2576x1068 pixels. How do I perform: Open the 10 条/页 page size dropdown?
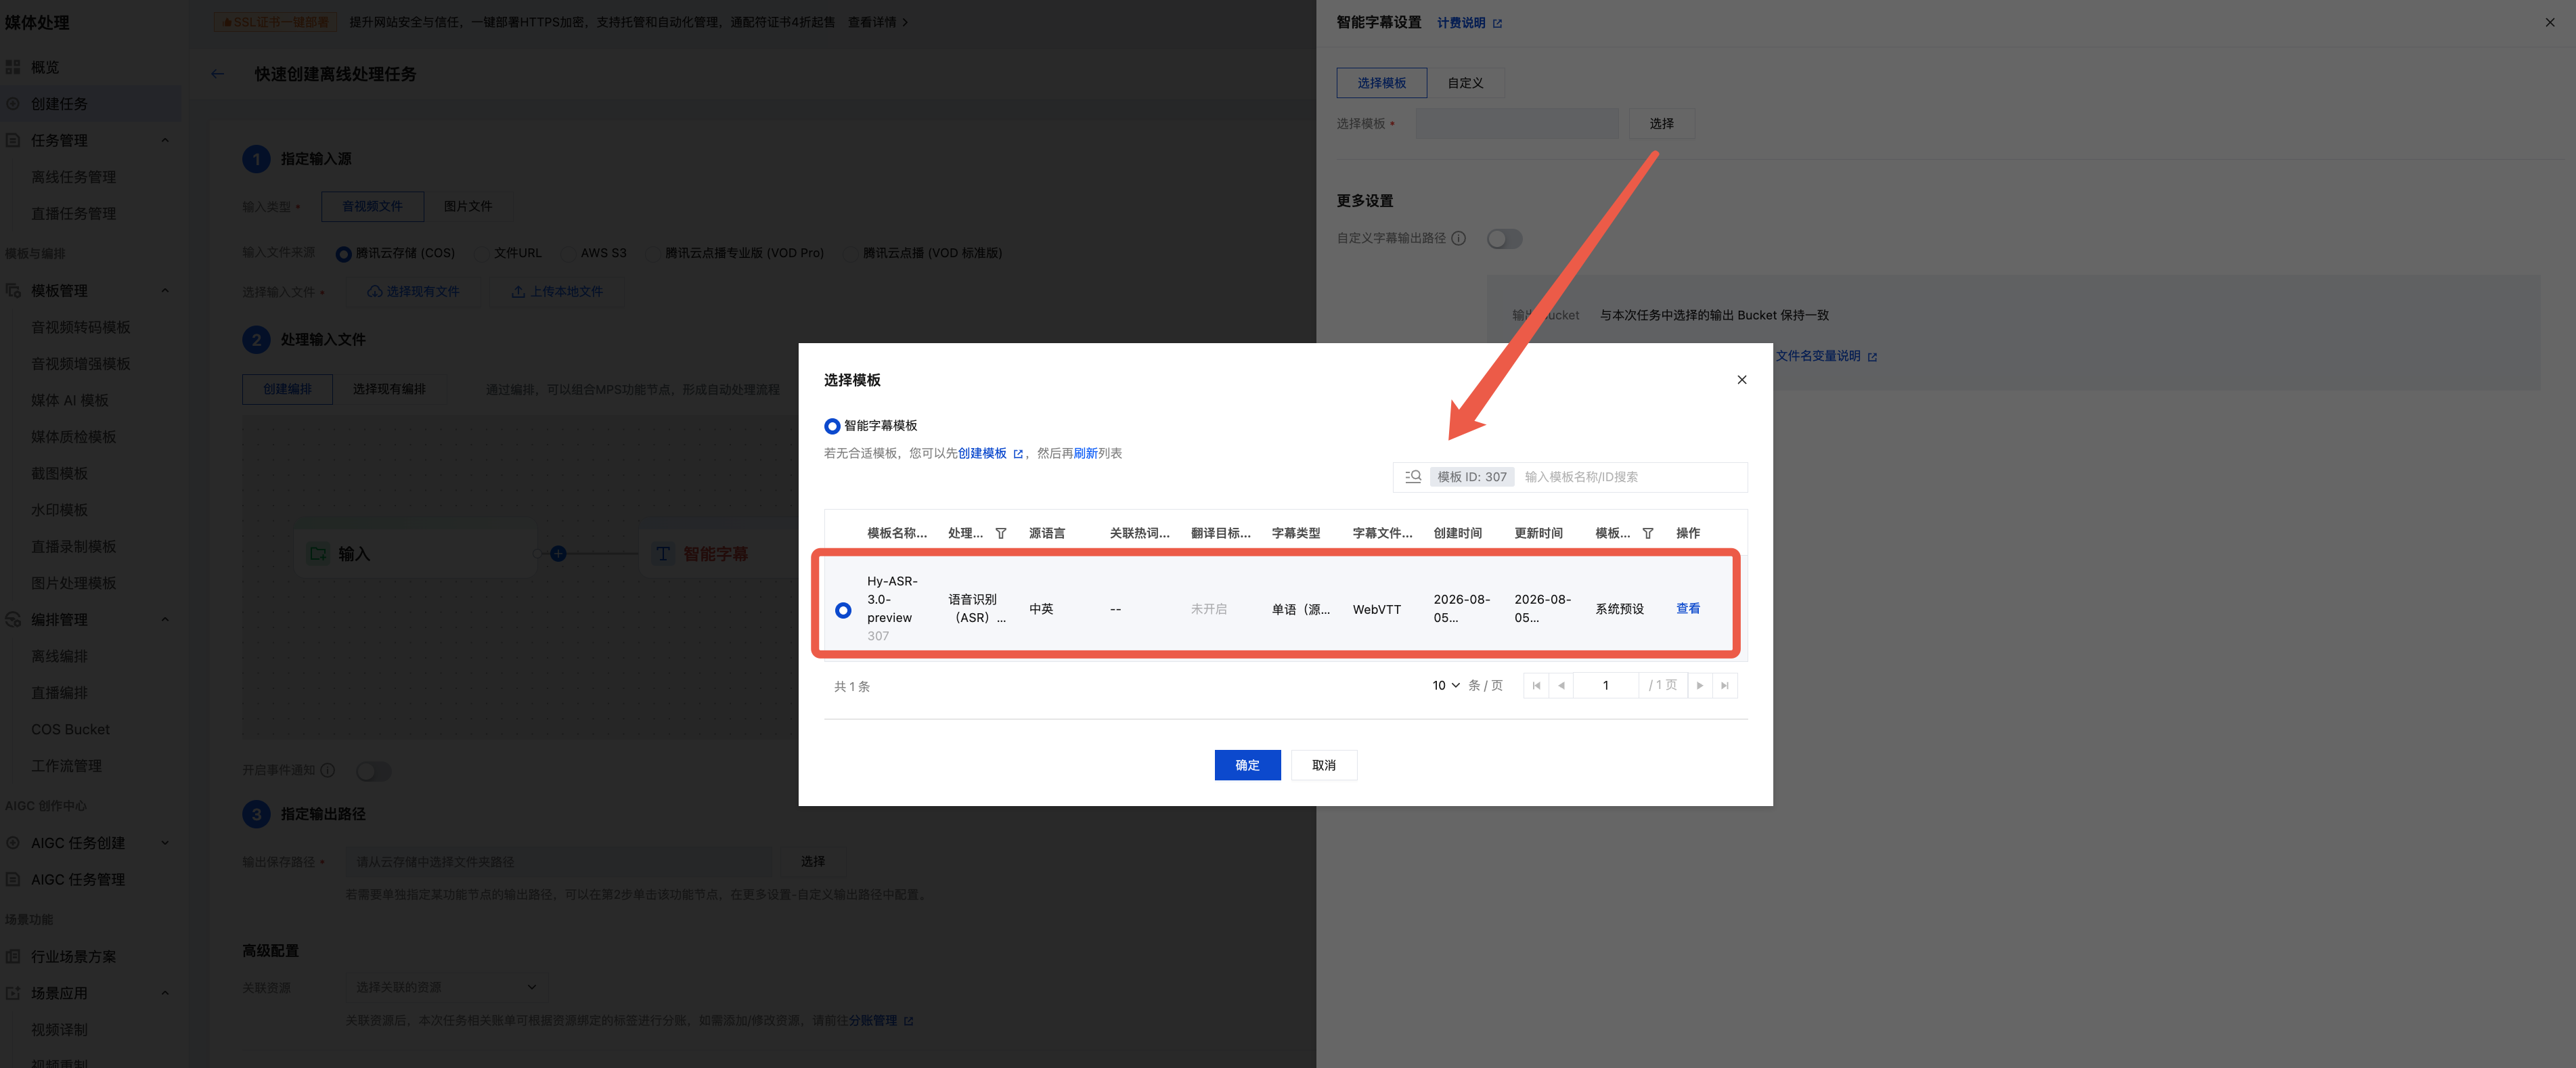(x=1446, y=686)
